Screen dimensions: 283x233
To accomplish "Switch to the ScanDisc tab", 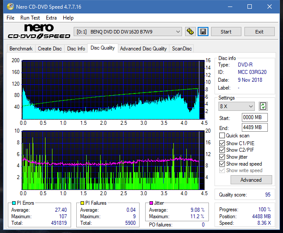I will click(182, 49).
